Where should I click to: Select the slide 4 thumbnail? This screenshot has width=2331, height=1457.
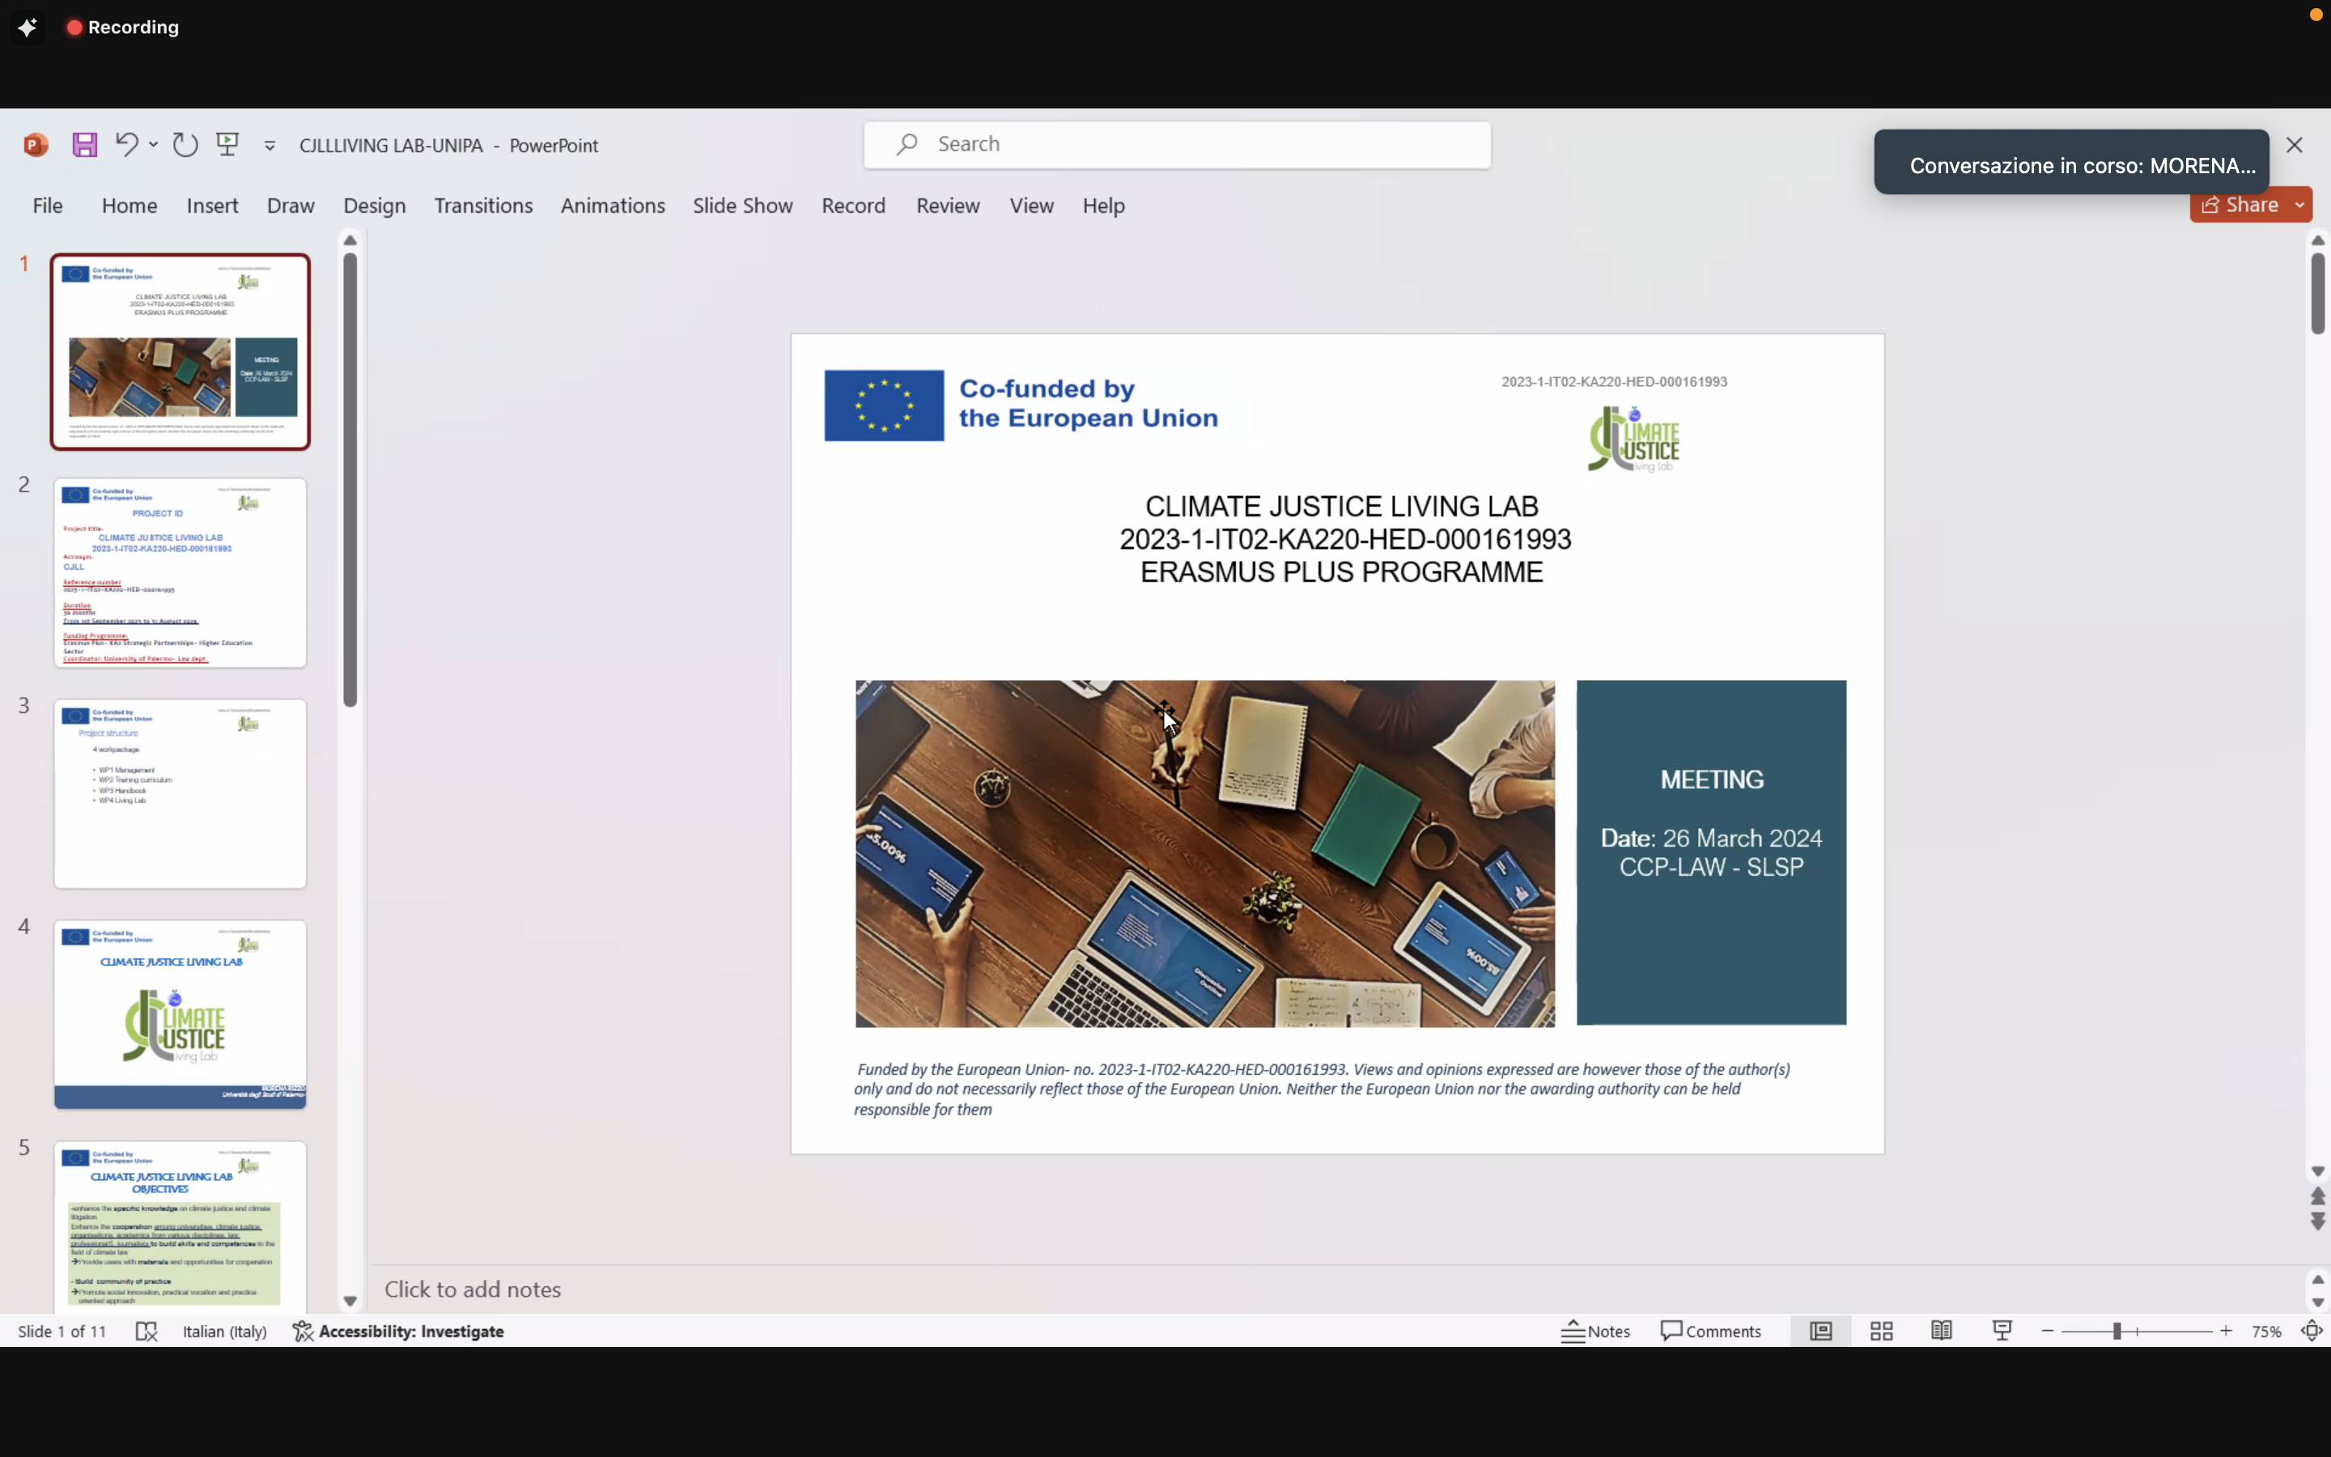[180, 1013]
